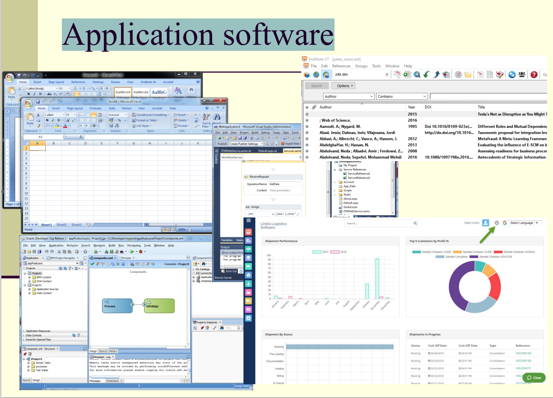Image resolution: width=553 pixels, height=398 pixels.
Task: Click Linbis settings gear icon
Action: click(x=497, y=223)
